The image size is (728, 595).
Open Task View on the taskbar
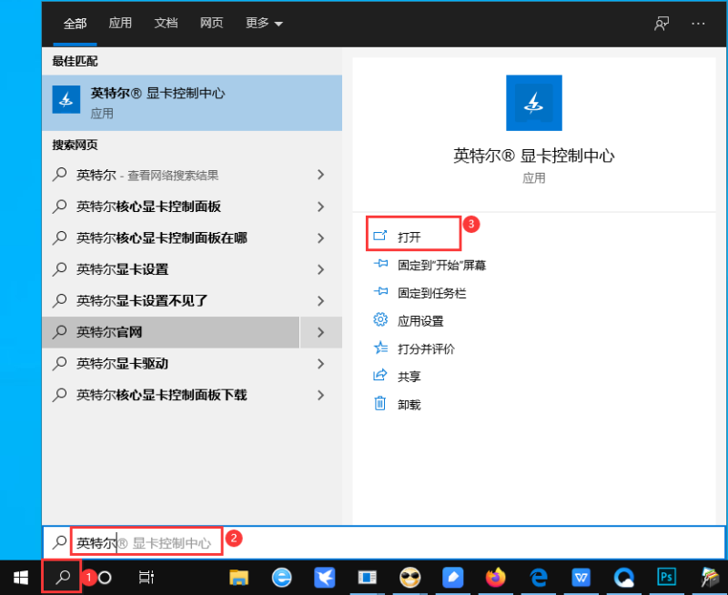coord(147,577)
